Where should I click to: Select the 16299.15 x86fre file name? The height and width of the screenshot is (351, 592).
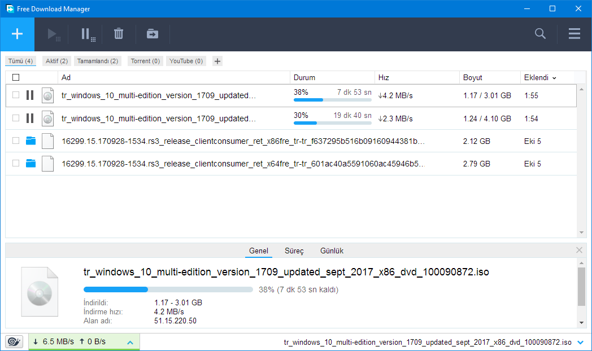(x=243, y=141)
